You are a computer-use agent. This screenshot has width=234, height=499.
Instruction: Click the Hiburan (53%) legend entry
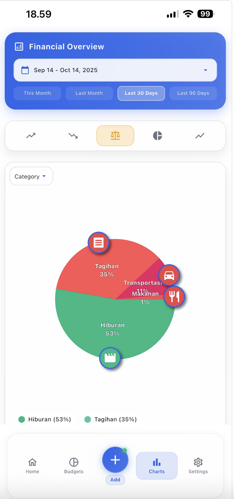[44, 419]
